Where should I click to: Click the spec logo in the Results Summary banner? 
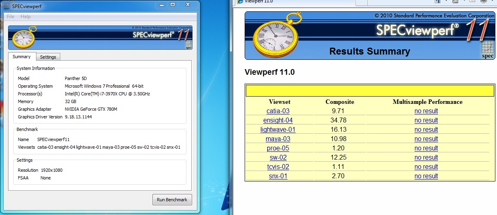pos(488,51)
